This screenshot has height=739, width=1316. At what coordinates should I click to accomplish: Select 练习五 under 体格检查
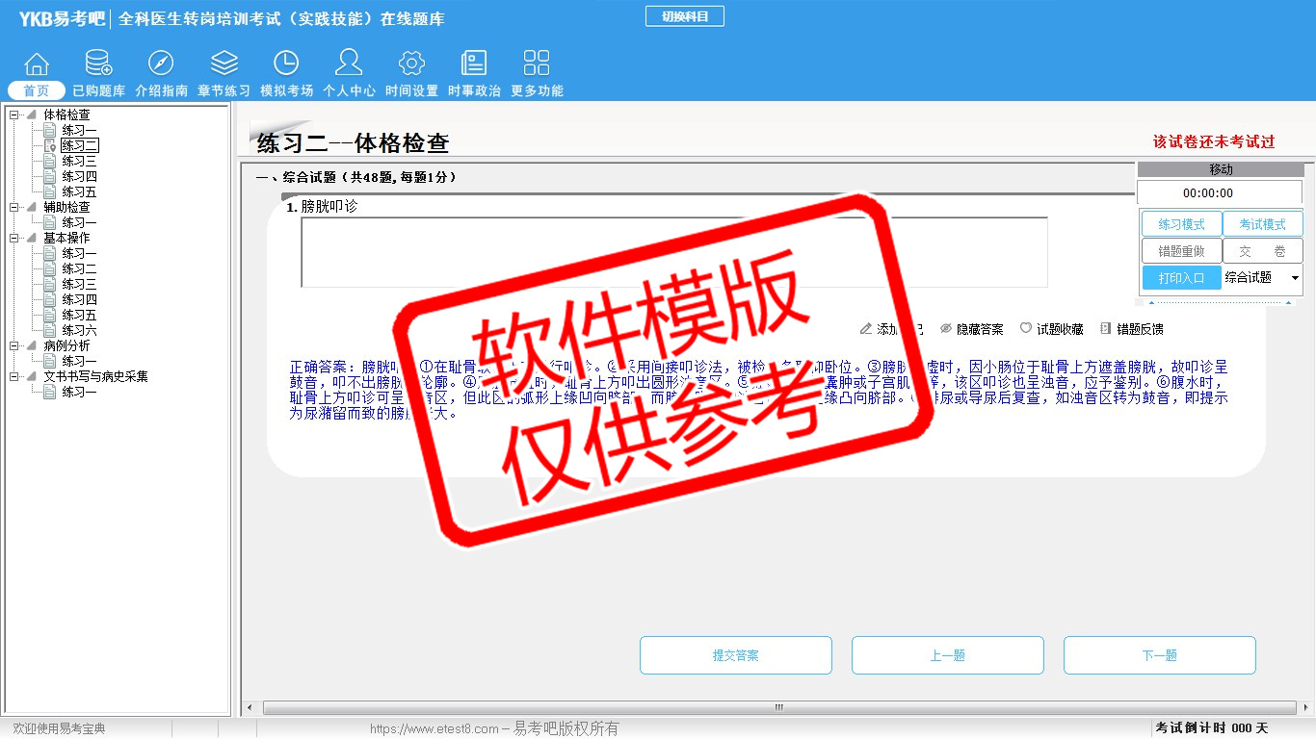pyautogui.click(x=79, y=191)
